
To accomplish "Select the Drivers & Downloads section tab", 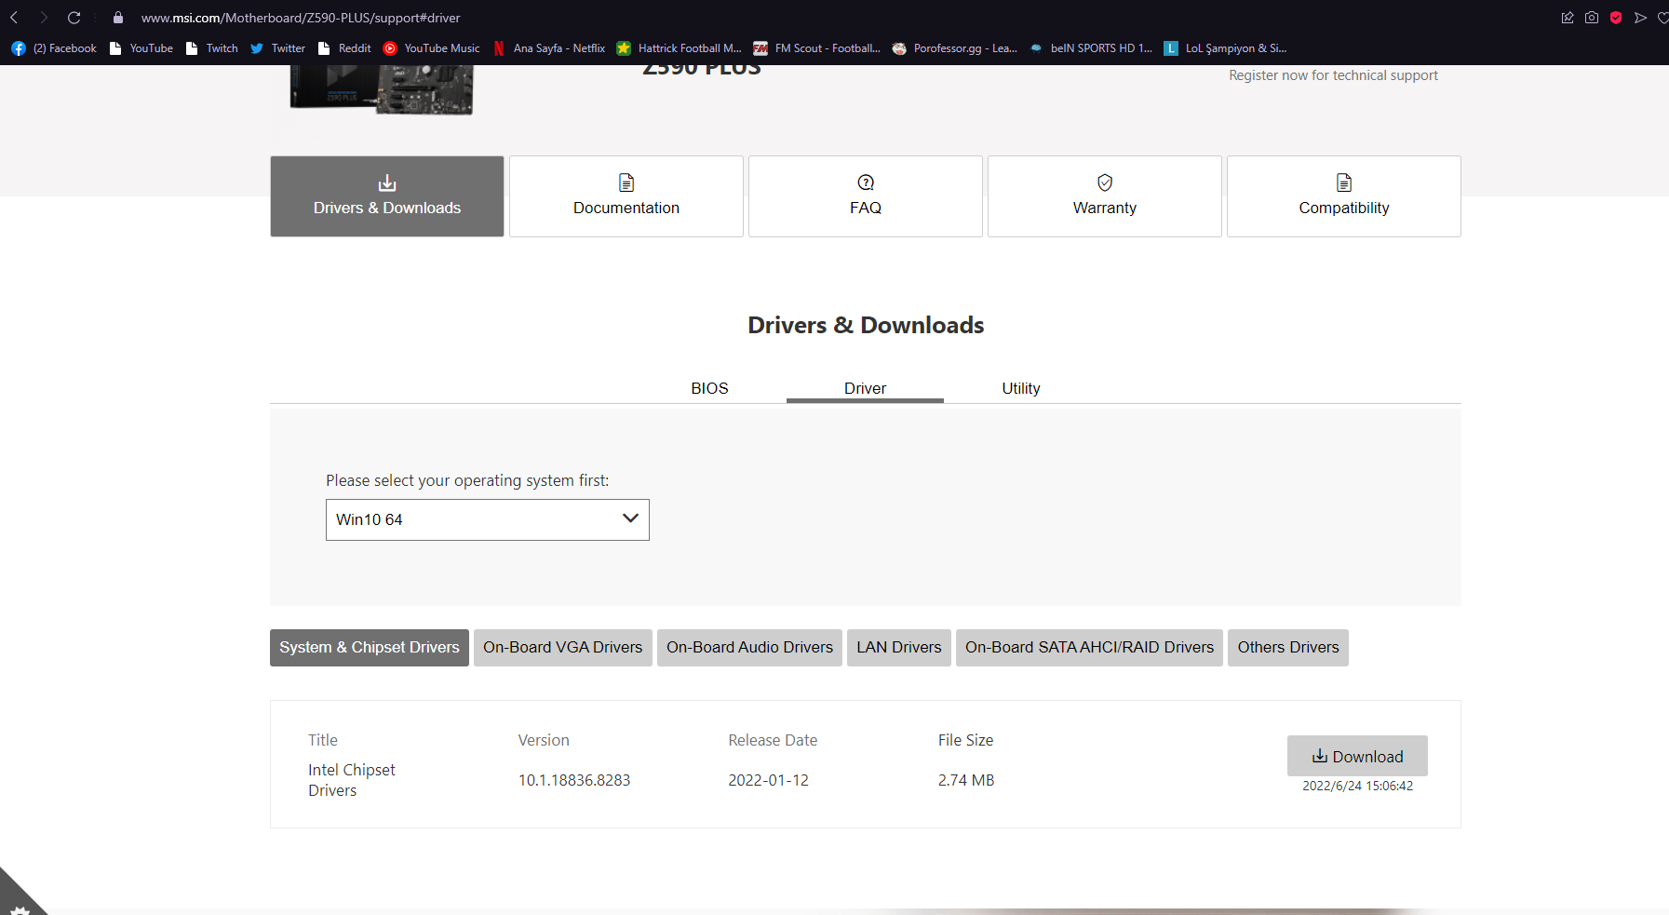I will tap(387, 196).
